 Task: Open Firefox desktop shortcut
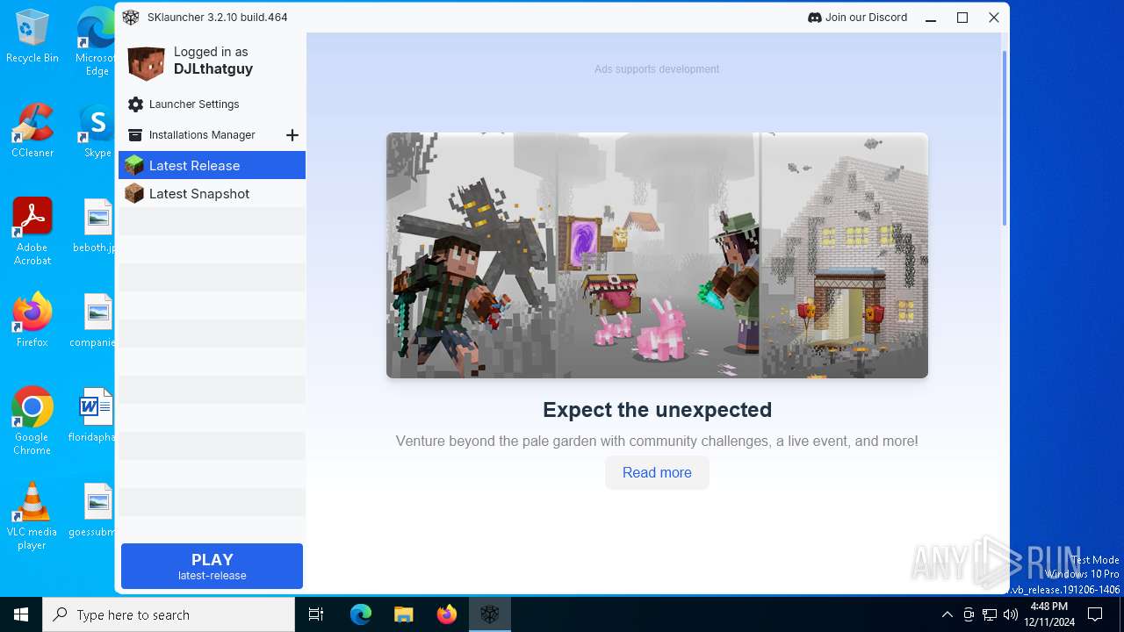[x=32, y=320]
